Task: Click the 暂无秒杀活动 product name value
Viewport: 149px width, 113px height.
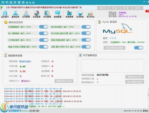Action: click(x=25, y=62)
